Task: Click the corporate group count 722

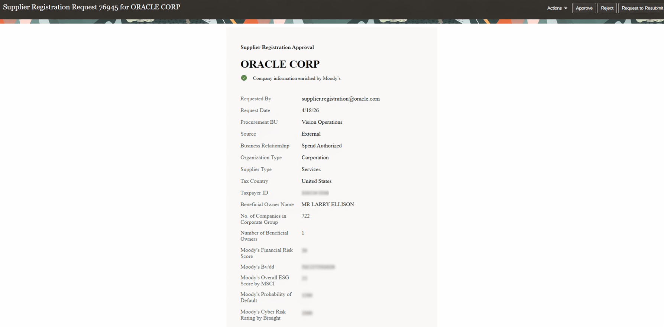Action: pyautogui.click(x=305, y=216)
